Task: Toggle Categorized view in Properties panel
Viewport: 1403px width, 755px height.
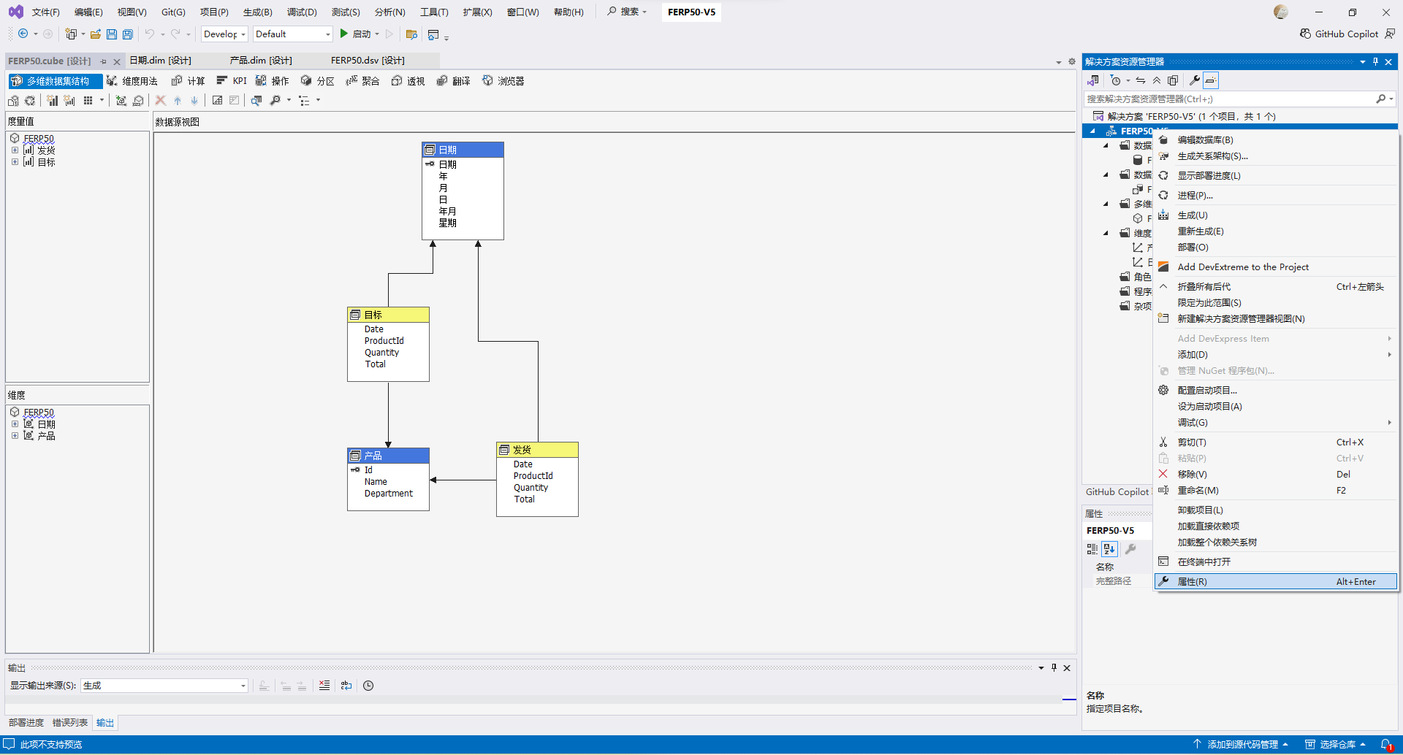Action: click(x=1092, y=549)
